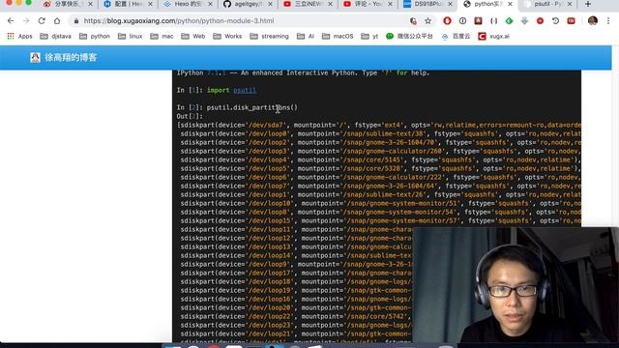Open the Chrome profile avatar
The image size is (619, 348).
coord(593,21)
